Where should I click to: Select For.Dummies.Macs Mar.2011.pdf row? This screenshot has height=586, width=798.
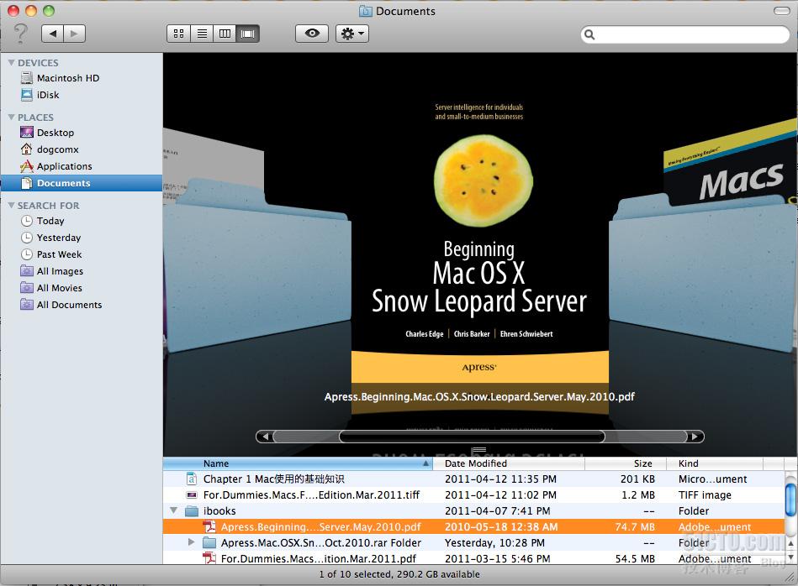pyautogui.click(x=473, y=558)
